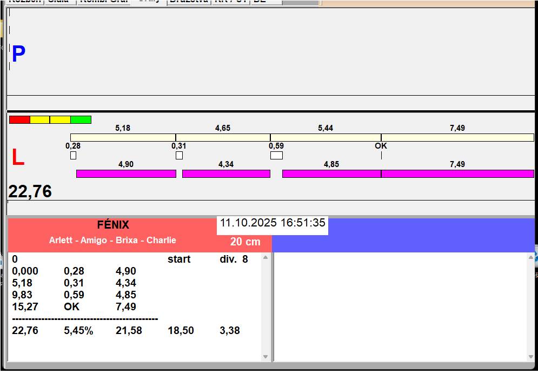Click the small white box under 0,28
The height and width of the screenshot is (387, 538).
click(x=73, y=156)
